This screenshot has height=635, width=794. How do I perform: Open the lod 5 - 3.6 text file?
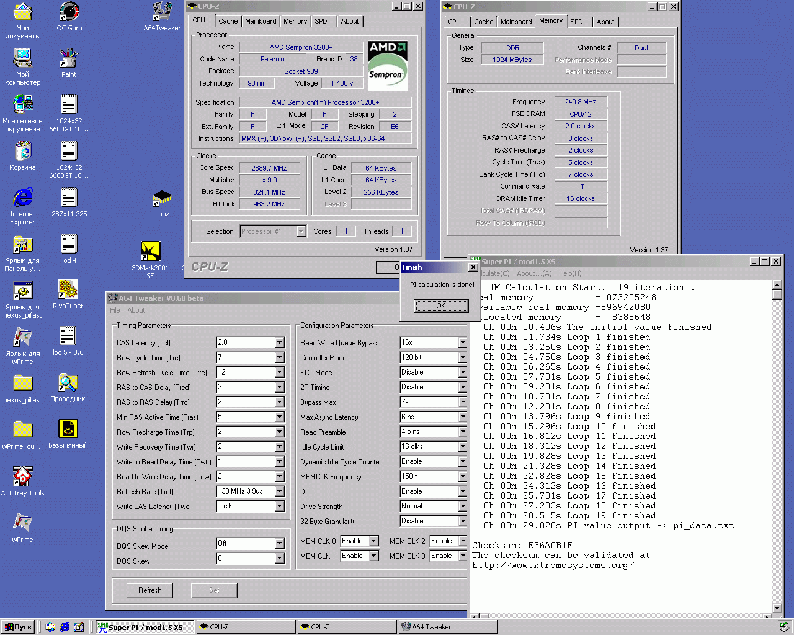tap(68, 340)
